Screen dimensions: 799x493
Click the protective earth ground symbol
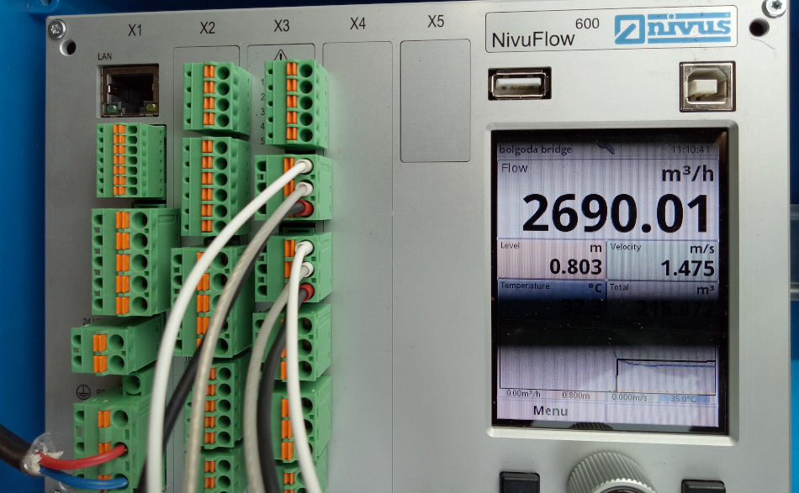83,391
